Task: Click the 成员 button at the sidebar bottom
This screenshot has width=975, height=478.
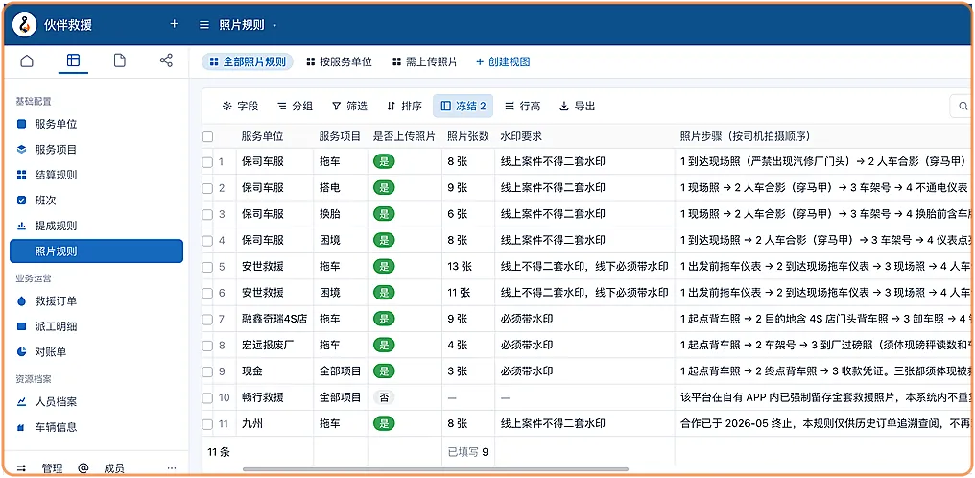Action: point(114,468)
